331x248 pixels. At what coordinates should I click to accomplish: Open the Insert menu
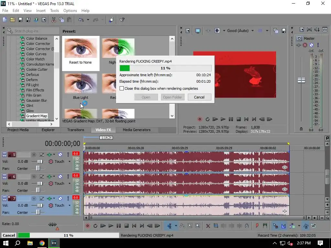coord(41,11)
